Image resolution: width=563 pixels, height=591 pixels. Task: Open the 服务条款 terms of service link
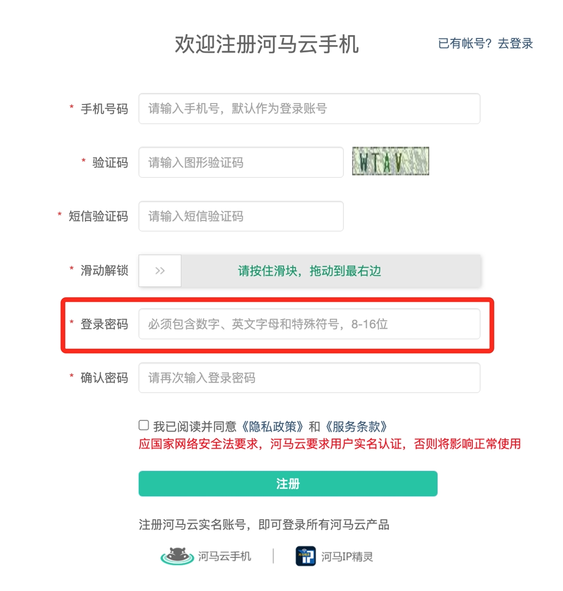point(357,426)
